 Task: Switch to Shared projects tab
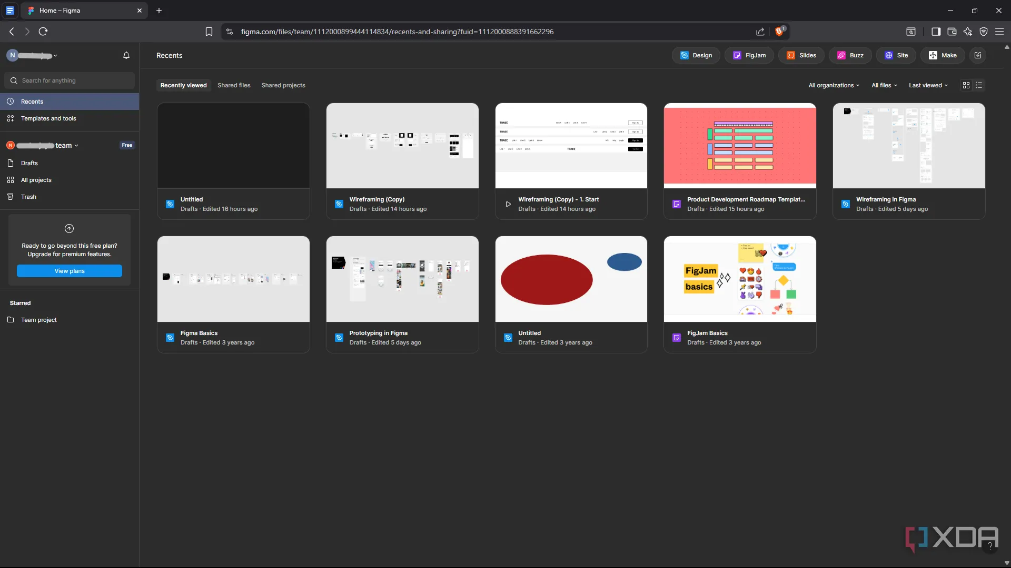pos(283,85)
